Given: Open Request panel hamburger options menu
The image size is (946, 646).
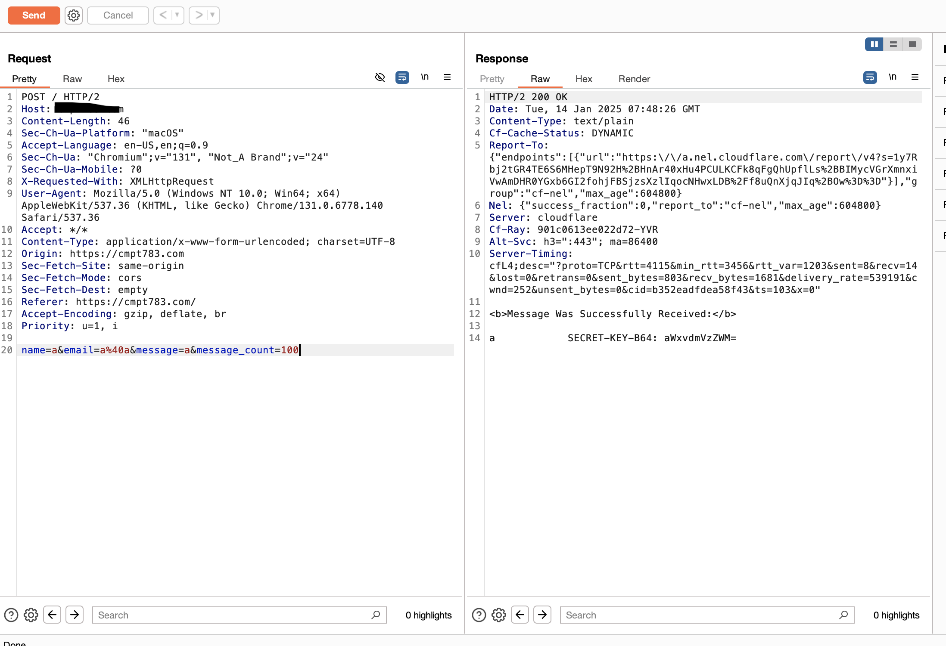Looking at the screenshot, I should 447,77.
